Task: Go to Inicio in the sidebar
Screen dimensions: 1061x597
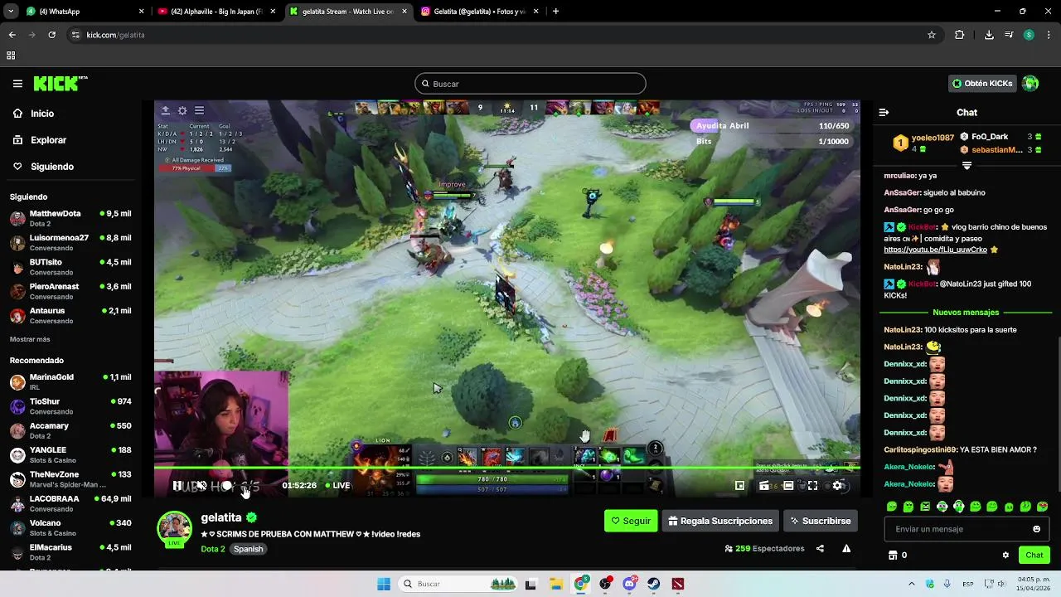Action: 42,114
